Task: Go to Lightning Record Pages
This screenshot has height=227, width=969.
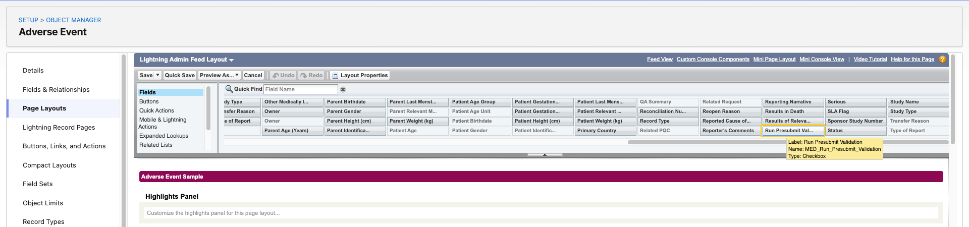Action: (59, 127)
